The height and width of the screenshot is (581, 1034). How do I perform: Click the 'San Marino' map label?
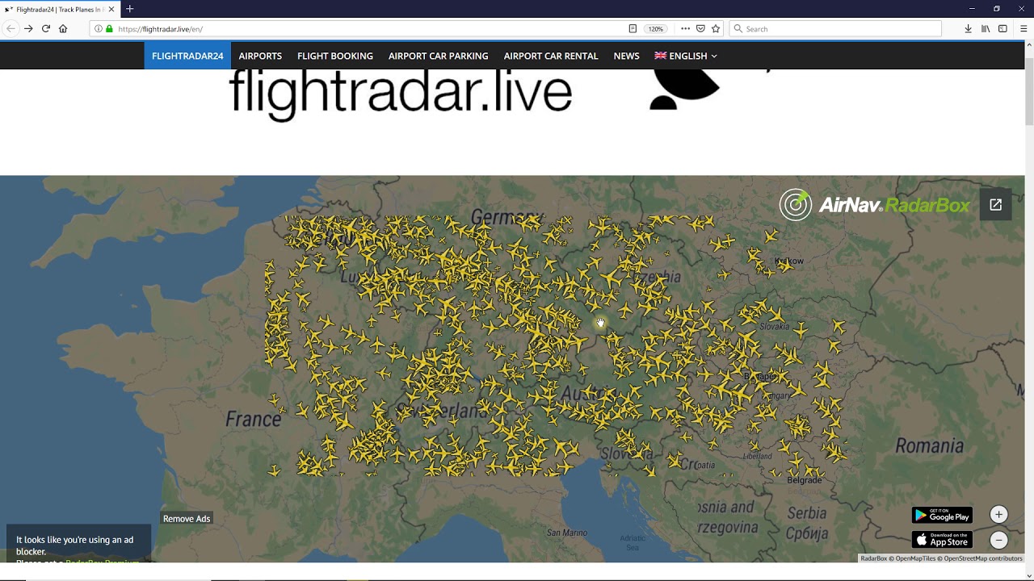point(567,533)
